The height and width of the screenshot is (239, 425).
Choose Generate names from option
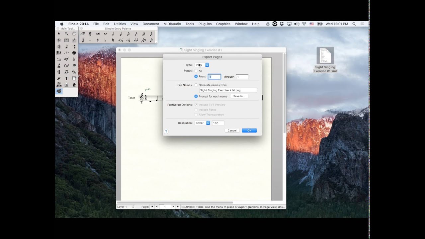196,85
